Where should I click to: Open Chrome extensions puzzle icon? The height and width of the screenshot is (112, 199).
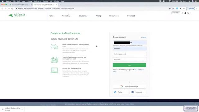click(180, 8)
